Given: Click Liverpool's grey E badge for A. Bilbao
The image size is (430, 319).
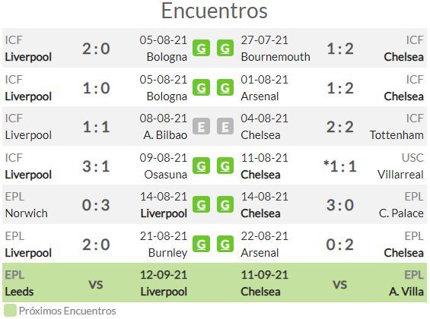Looking at the screenshot, I should point(201,126).
